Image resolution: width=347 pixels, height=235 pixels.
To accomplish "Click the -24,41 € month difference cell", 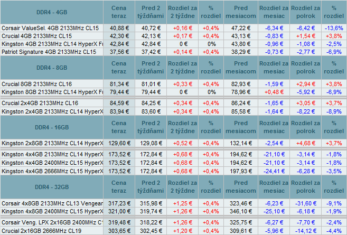I will coord(274,171).
